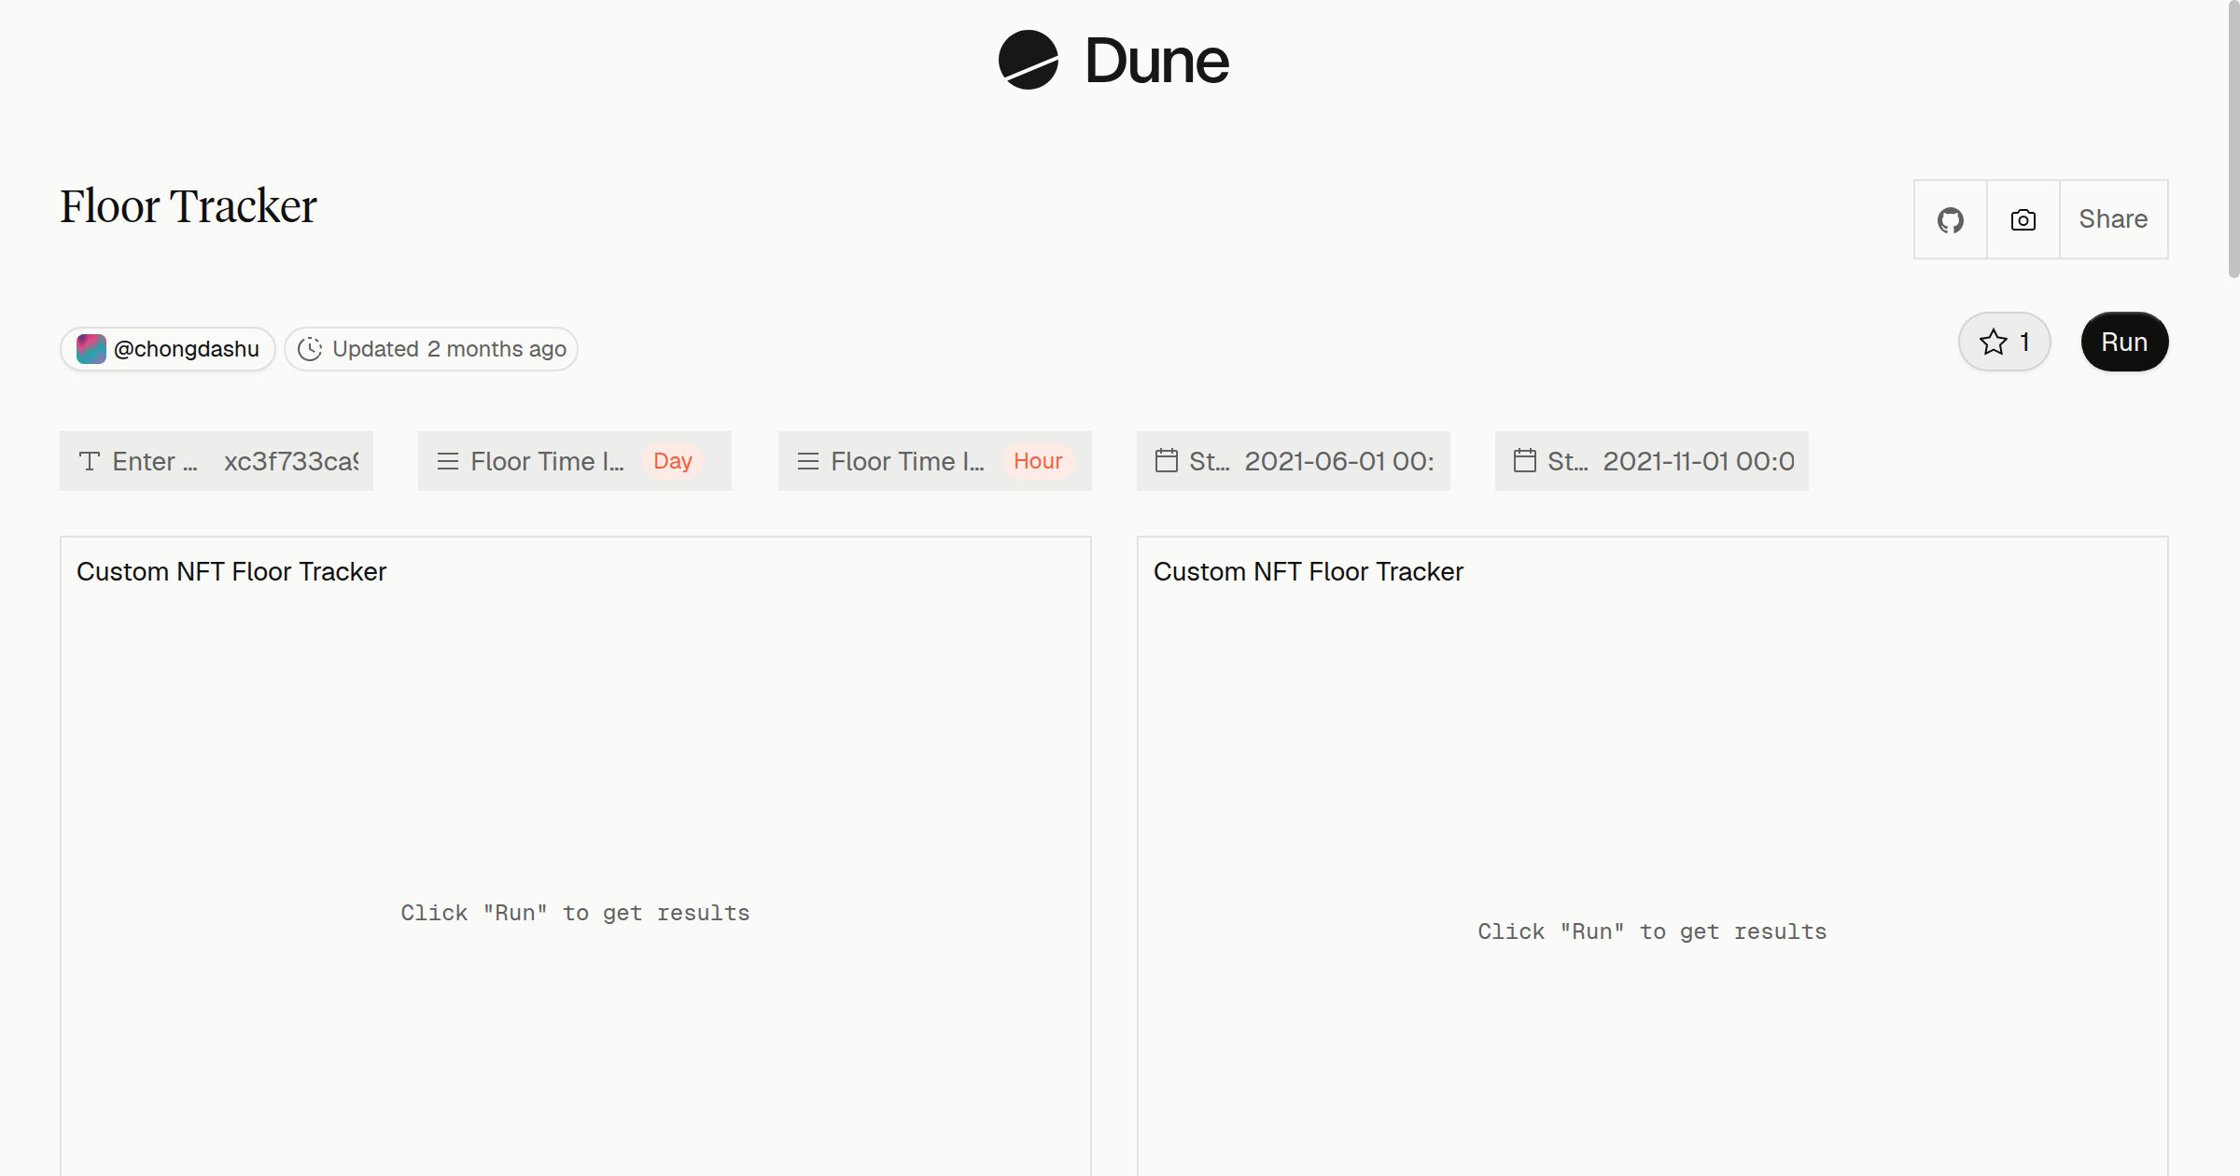Image resolution: width=2240 pixels, height=1176 pixels.
Task: Click calendar icon of 2021-11-01 date
Action: (1525, 460)
